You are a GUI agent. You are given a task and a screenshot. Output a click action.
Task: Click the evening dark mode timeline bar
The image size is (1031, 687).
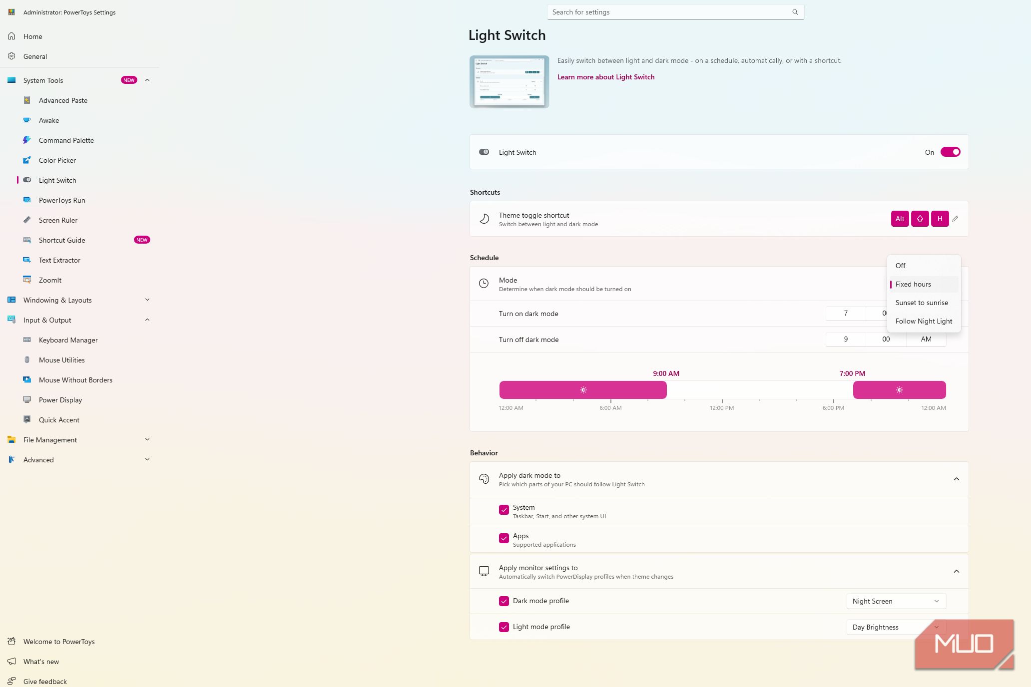(x=899, y=390)
